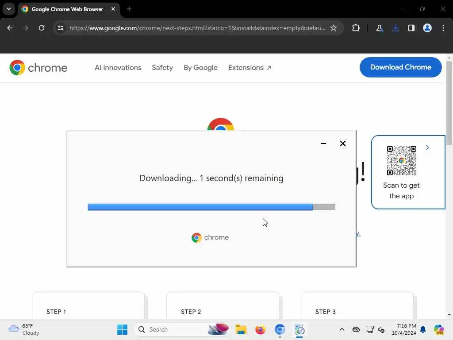This screenshot has height=340, width=453.
Task: Open the Windows Start menu
Action: pos(122,329)
